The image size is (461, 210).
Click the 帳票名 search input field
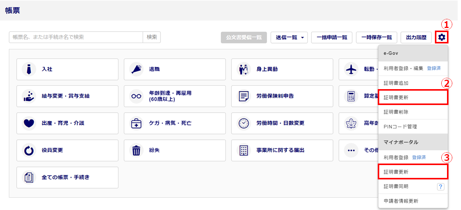pos(76,37)
